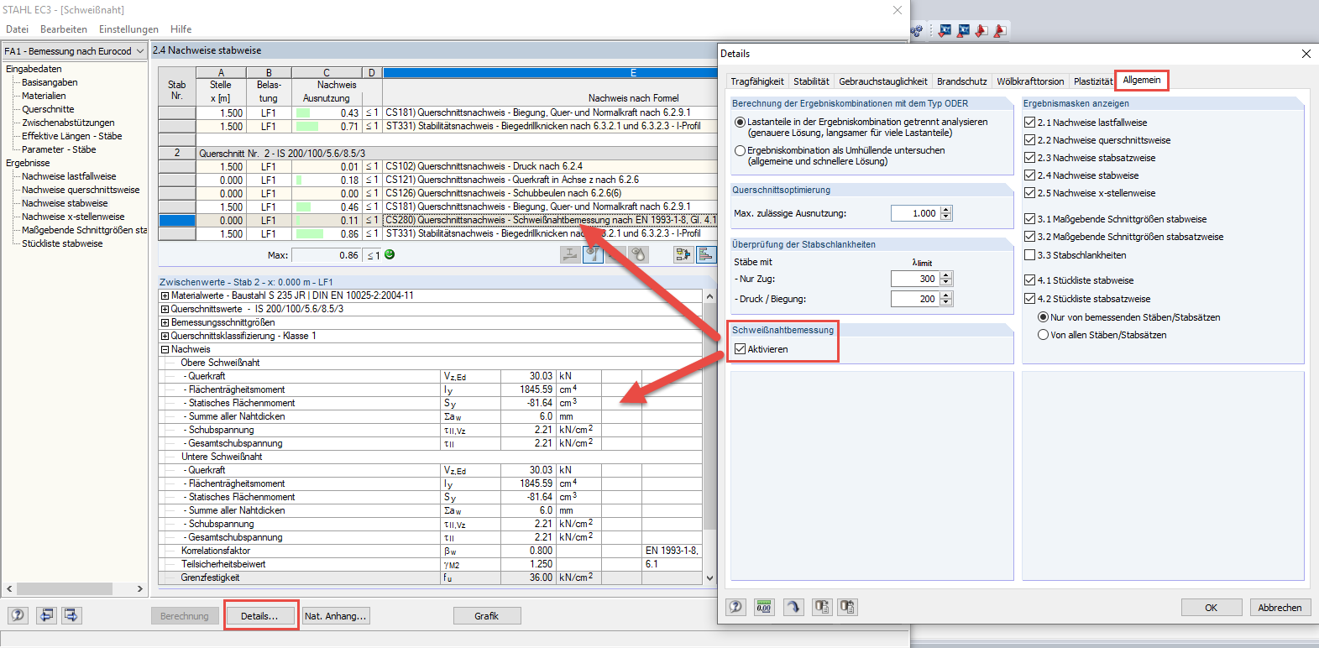
Task: Open the Bearbeiten menu
Action: [64, 29]
